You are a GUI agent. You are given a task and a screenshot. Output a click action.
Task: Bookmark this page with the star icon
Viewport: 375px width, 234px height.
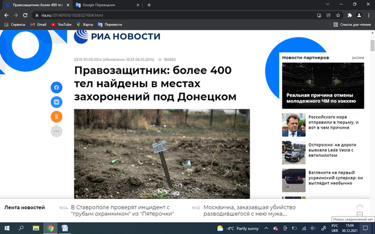(x=337, y=15)
